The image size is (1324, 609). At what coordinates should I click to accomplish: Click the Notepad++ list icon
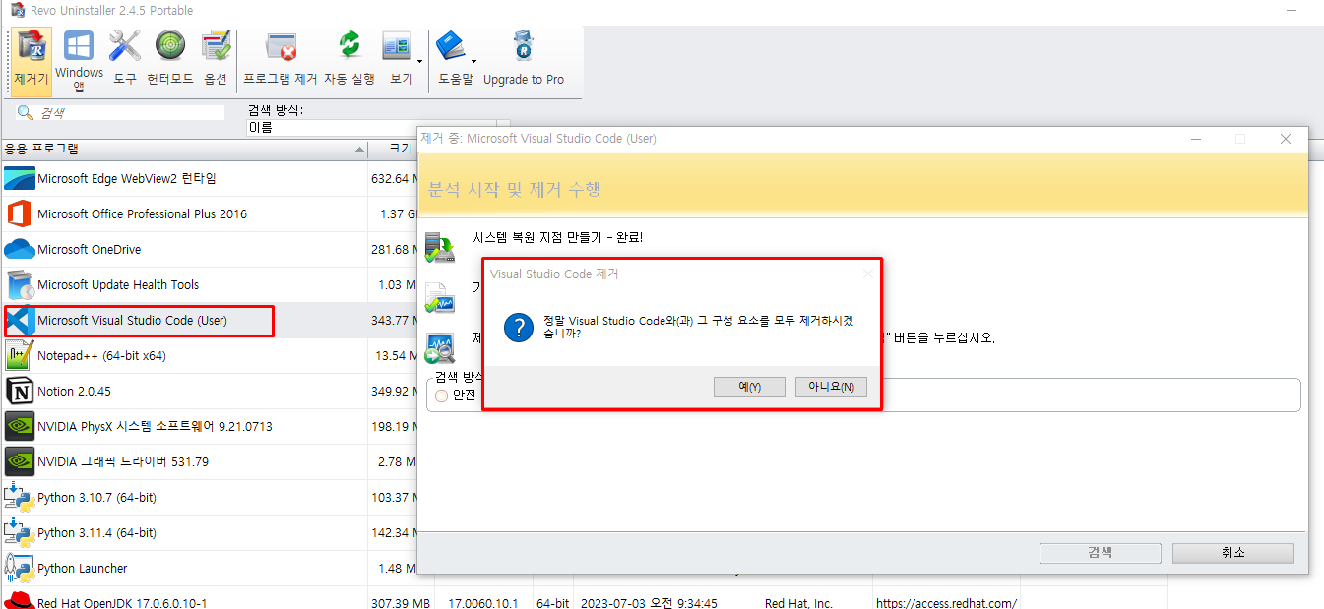click(19, 355)
